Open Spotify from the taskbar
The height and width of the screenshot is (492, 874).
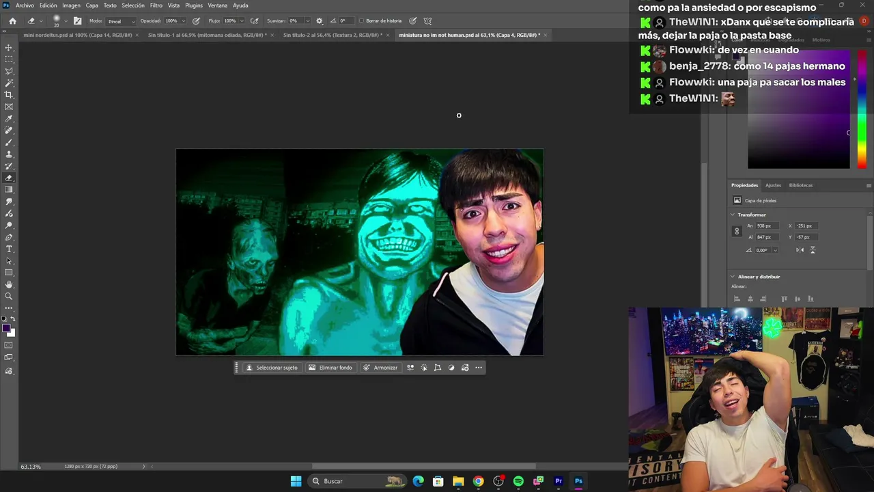click(x=518, y=481)
